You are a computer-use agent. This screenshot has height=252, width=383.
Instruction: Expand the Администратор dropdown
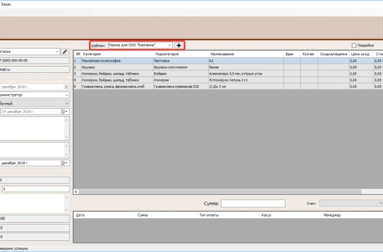tap(66, 95)
